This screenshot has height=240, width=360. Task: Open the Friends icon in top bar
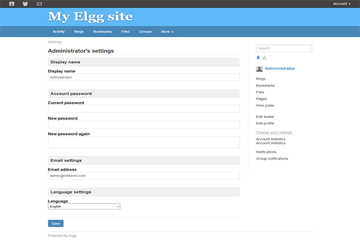[x=25, y=4]
